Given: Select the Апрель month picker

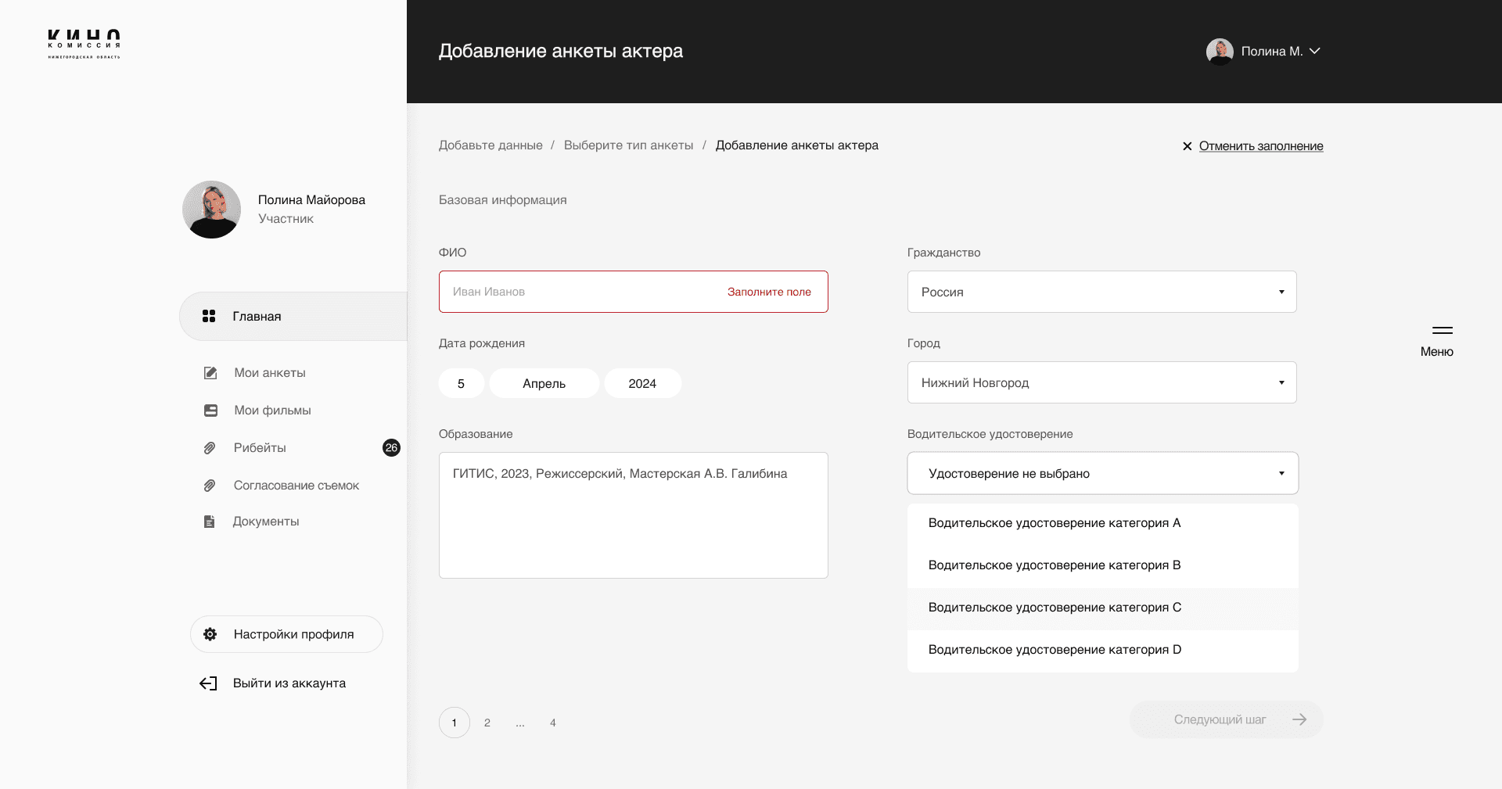Looking at the screenshot, I should point(544,383).
